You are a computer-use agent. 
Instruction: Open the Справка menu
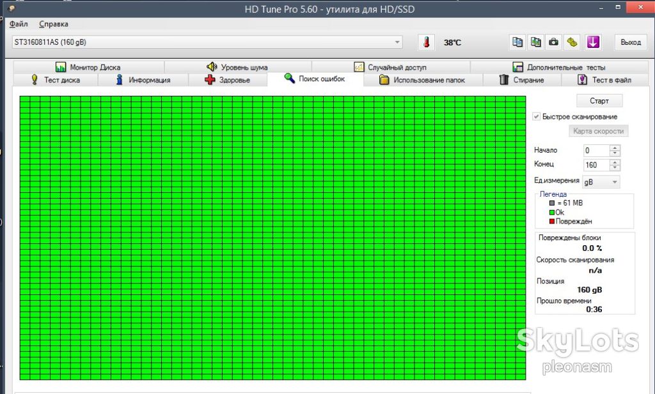click(x=54, y=24)
